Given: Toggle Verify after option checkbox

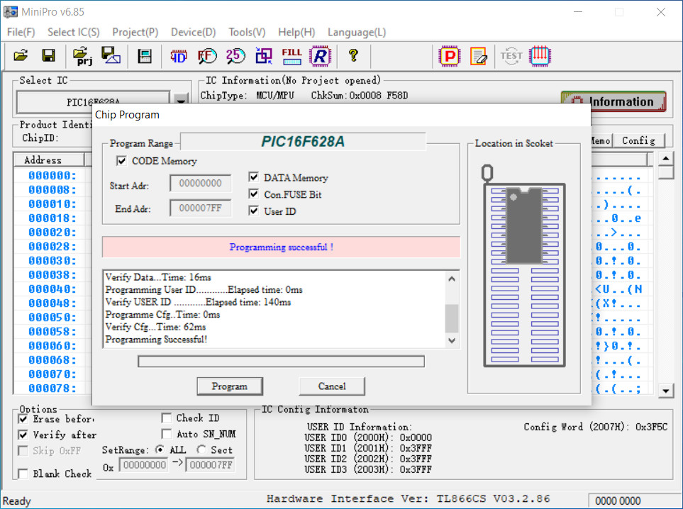Looking at the screenshot, I should click(23, 435).
